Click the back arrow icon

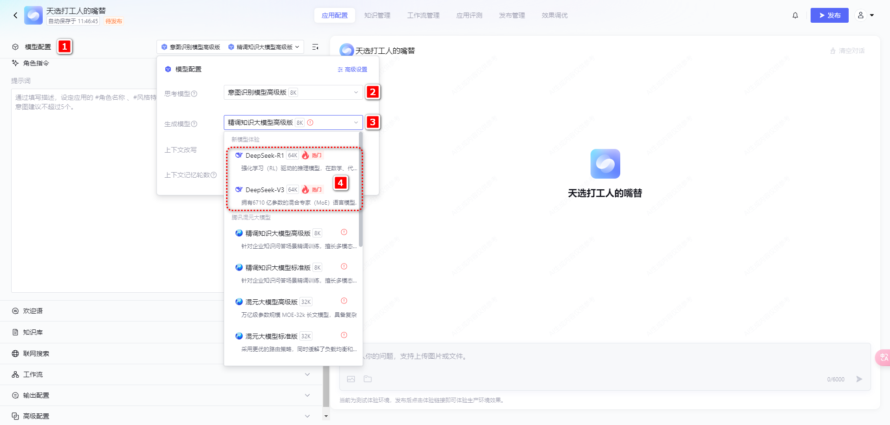pos(15,15)
